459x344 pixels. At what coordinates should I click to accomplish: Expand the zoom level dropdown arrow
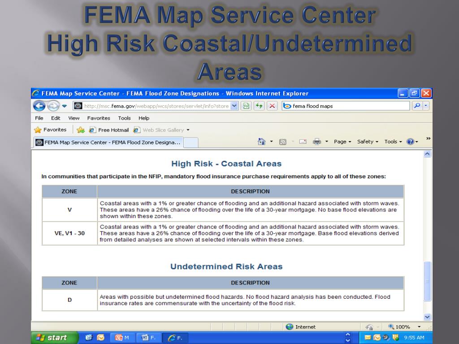tap(419, 327)
